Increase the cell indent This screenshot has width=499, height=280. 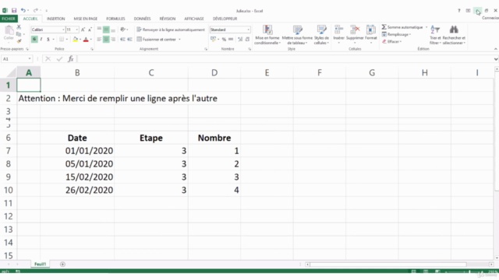point(129,40)
